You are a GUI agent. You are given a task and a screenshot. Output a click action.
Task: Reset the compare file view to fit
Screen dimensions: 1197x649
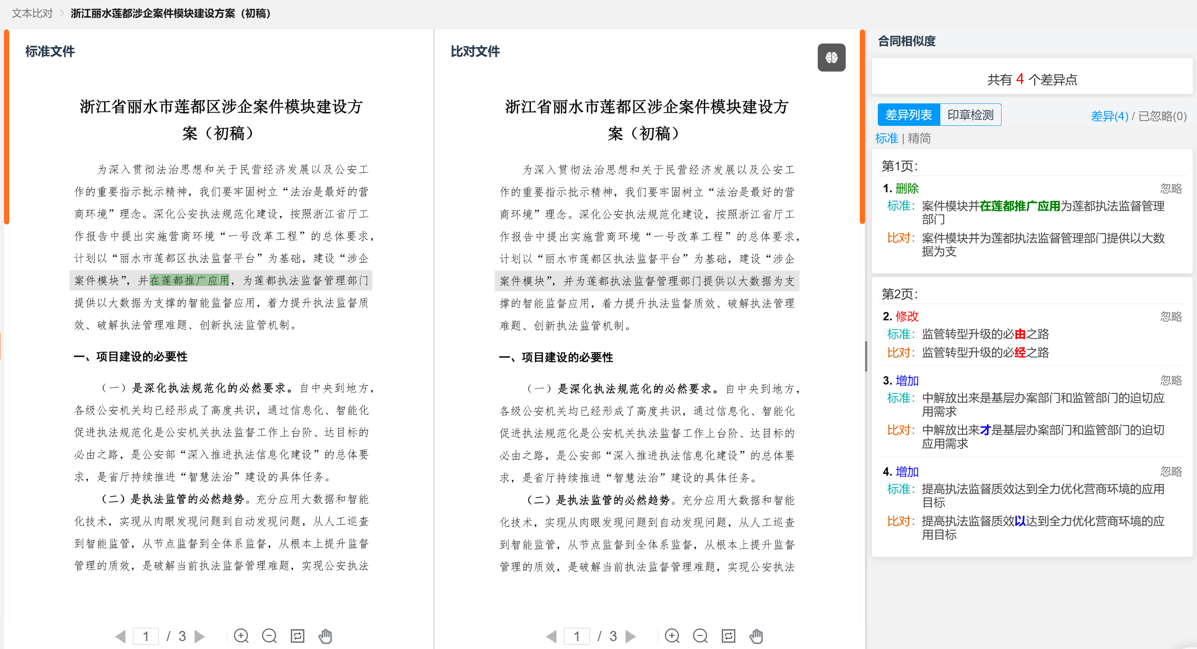[x=728, y=635]
